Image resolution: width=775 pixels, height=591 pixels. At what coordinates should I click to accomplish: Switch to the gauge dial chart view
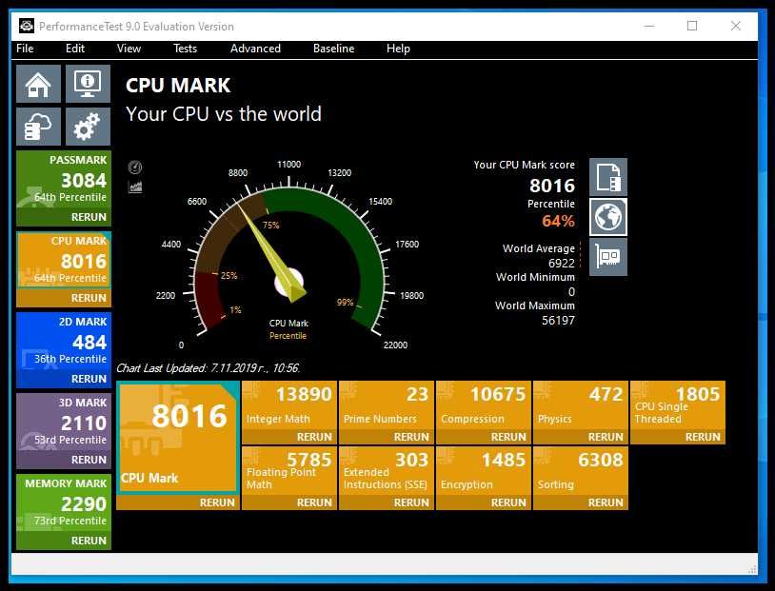[x=135, y=167]
